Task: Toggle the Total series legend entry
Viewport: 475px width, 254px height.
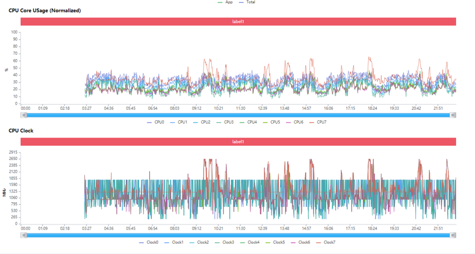Action: point(247,2)
